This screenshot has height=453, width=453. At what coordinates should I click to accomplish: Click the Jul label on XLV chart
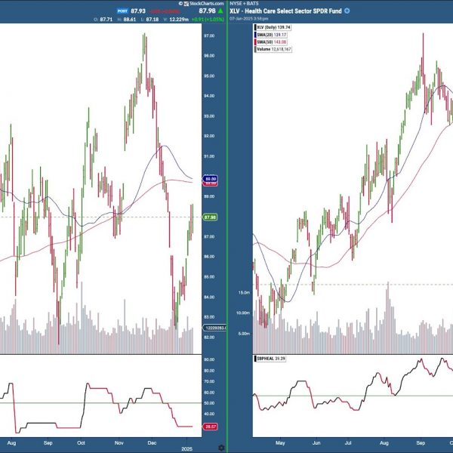[x=348, y=443]
